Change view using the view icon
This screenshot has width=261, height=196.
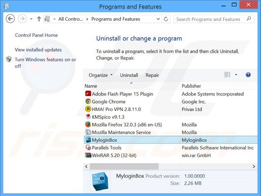227,75
